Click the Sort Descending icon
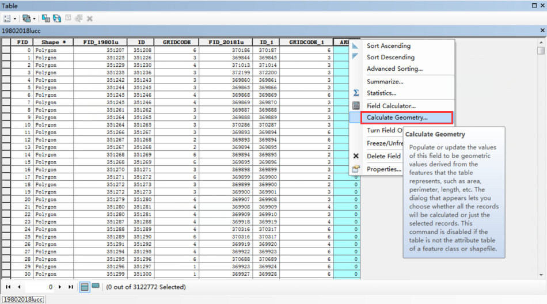Viewport: 547px width, 304px height. (x=355, y=56)
